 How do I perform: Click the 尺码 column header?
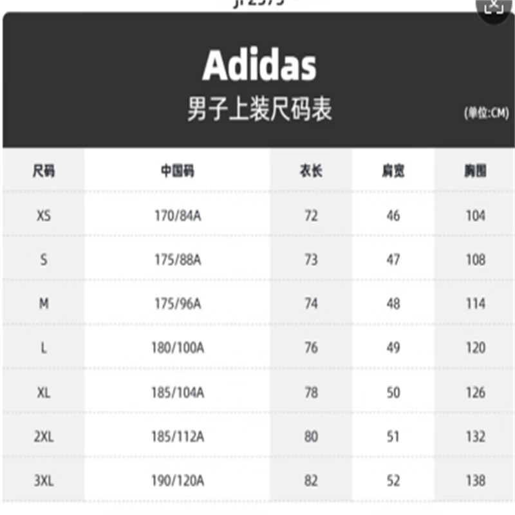click(x=43, y=171)
